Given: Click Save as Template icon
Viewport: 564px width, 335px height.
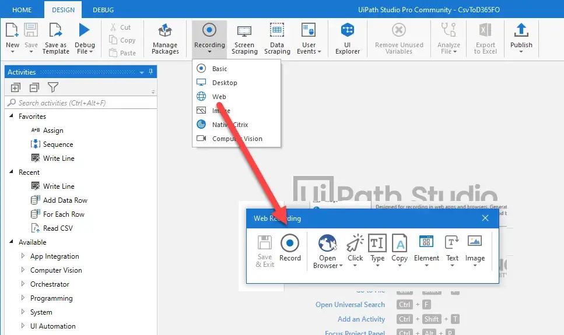Looking at the screenshot, I should point(55,30).
